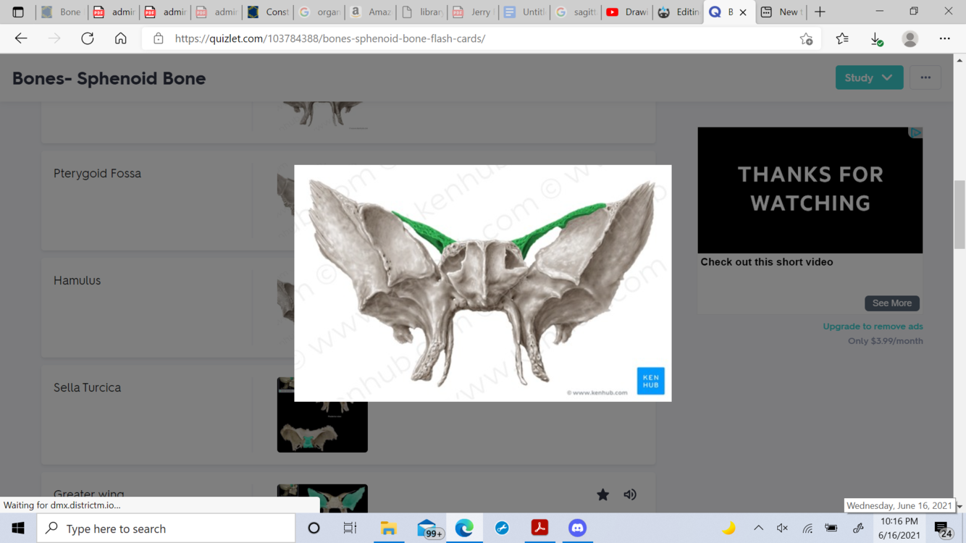Switch to the sagitt Google tab
Viewport: 966px width, 543px height.
coord(576,12)
